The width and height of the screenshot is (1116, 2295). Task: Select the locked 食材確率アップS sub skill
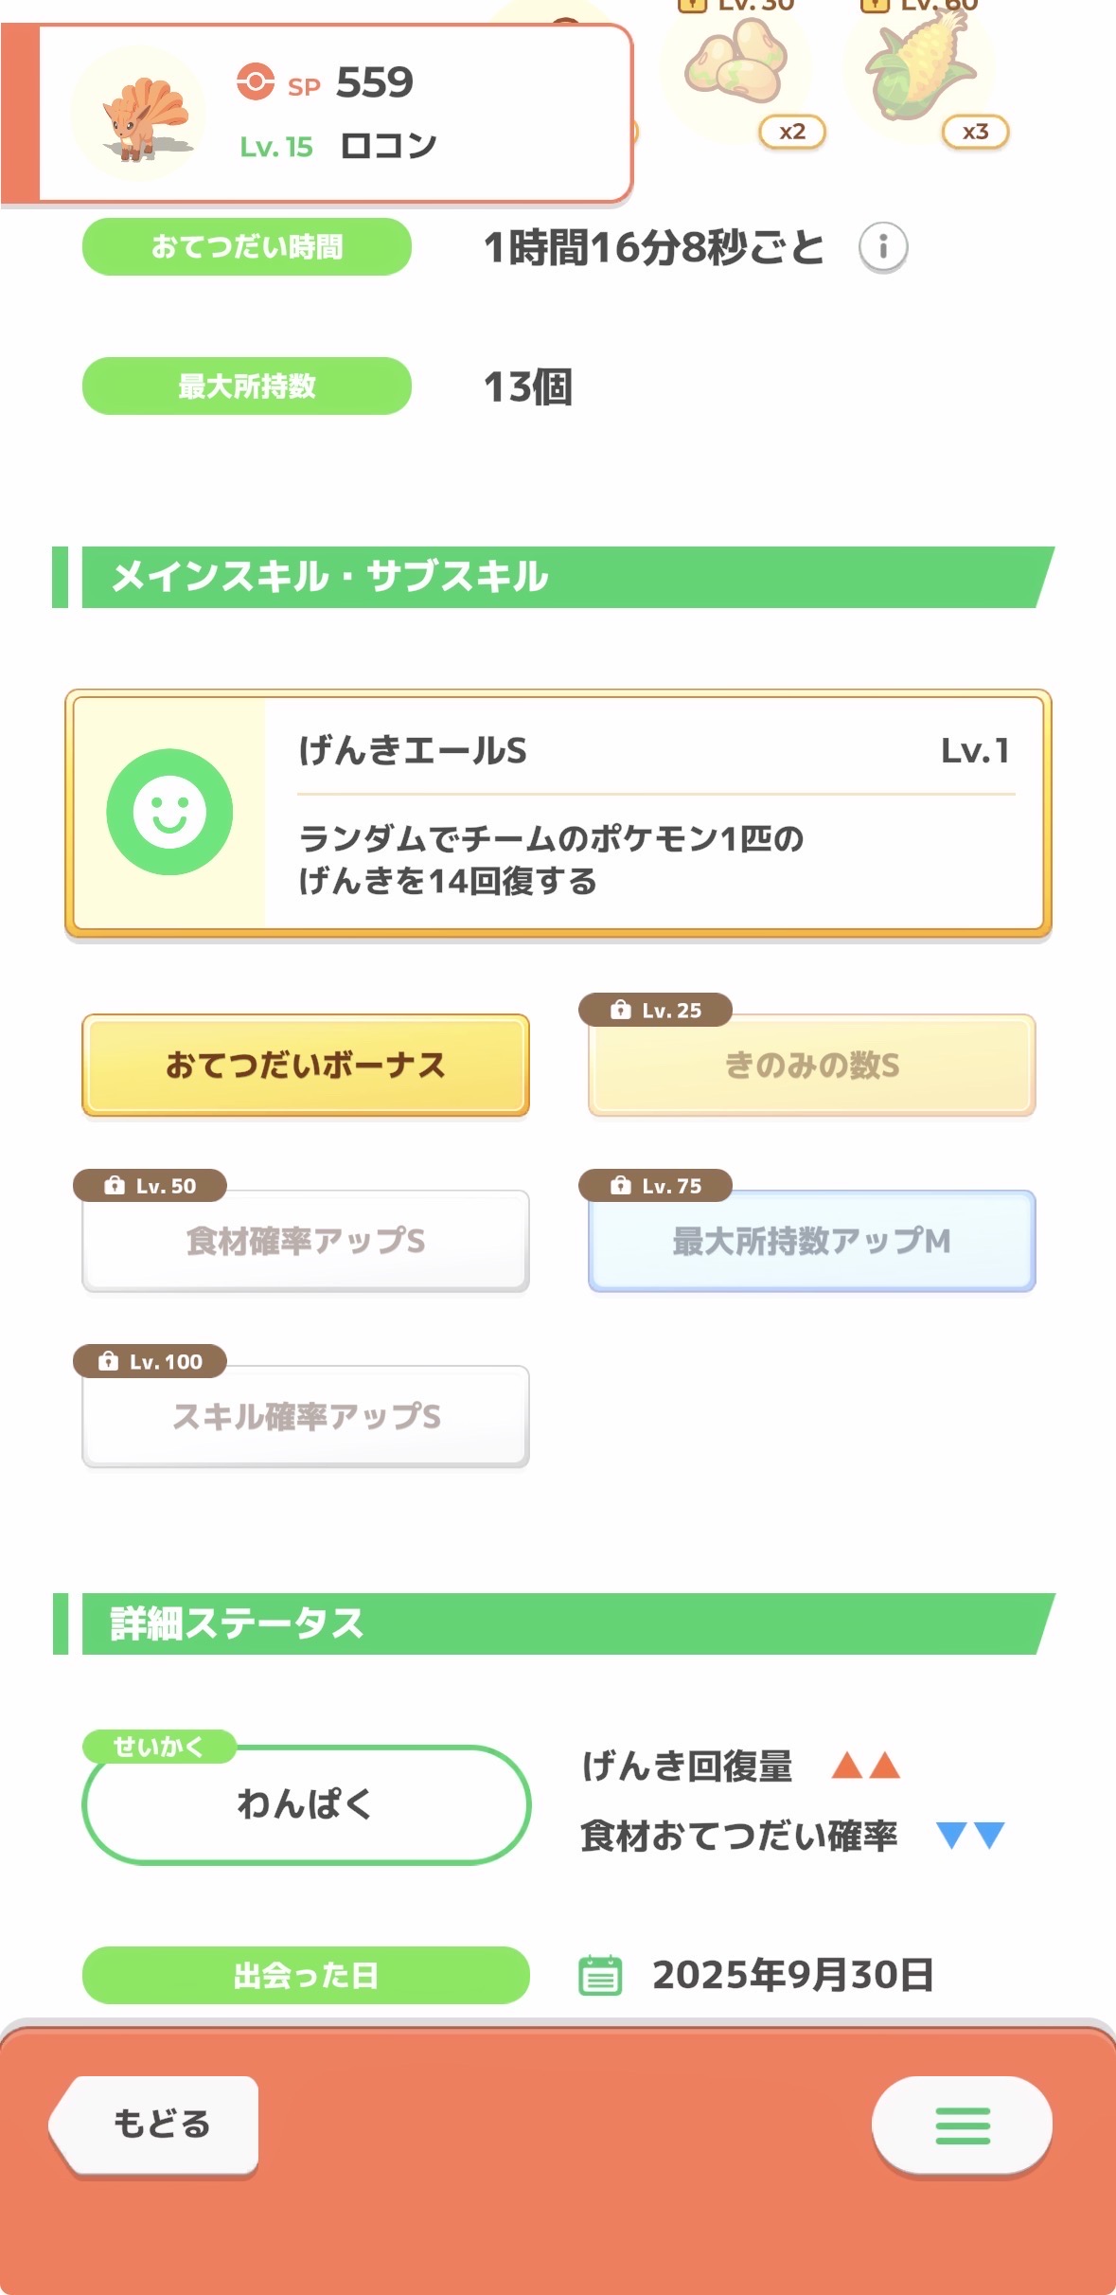point(305,1241)
